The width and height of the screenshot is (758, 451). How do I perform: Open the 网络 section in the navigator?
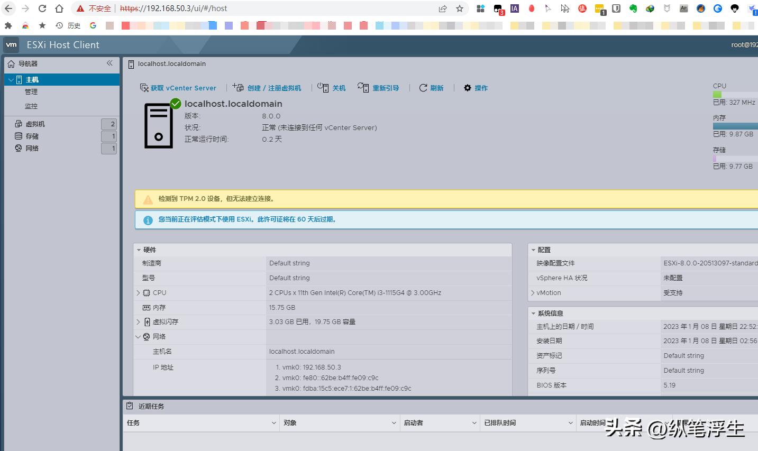pyautogui.click(x=31, y=148)
